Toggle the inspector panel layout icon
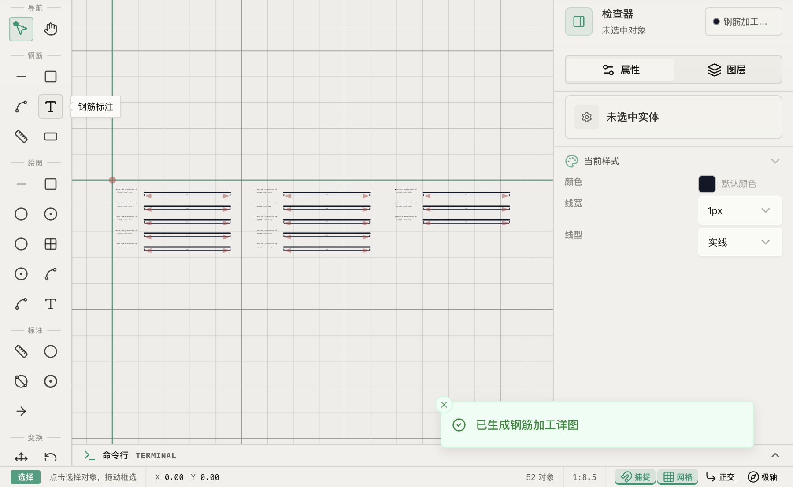The image size is (793, 487). pos(579,22)
